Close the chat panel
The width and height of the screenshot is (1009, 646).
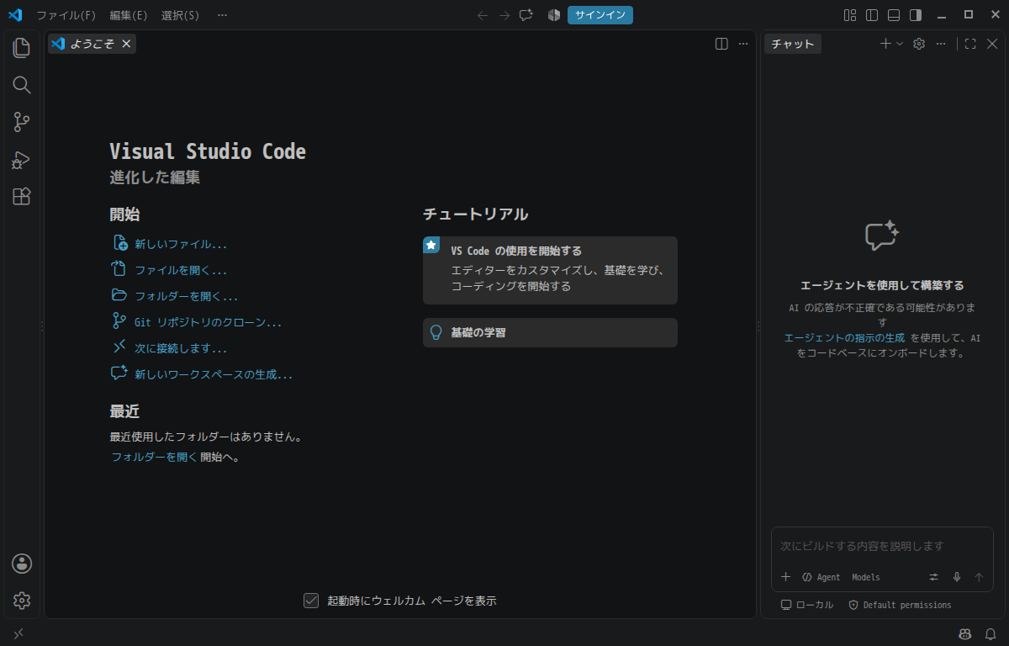coord(992,44)
